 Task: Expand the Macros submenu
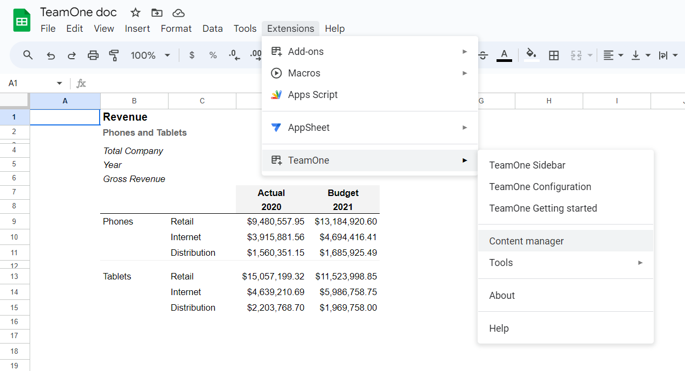[370, 73]
